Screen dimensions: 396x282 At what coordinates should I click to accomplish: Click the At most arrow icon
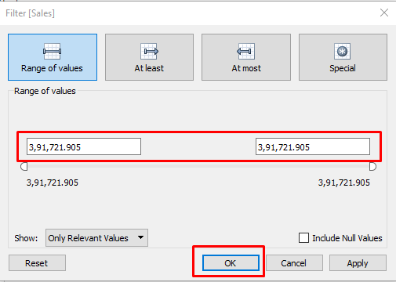(246, 51)
